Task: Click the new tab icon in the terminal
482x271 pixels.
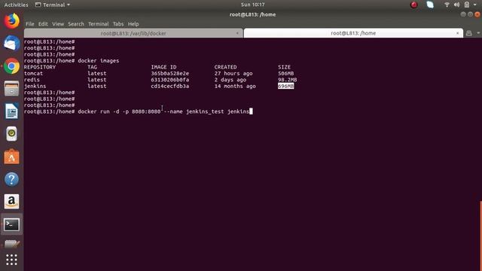Action: 468,33
